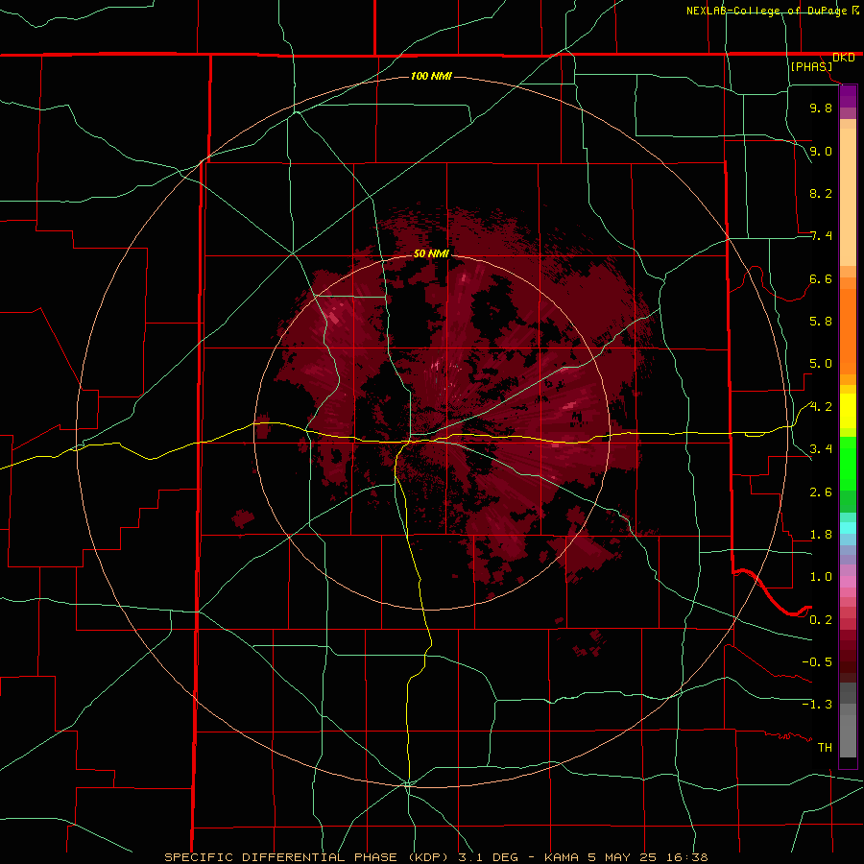864x864 pixels.
Task: Select the 8.2 color scale value
Action: tap(821, 193)
